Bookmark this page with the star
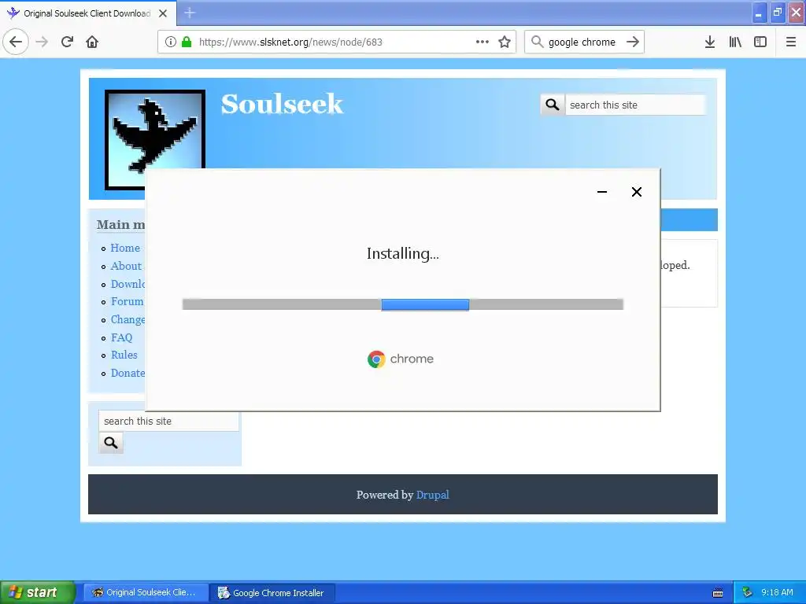Image resolution: width=806 pixels, height=604 pixels. [505, 42]
